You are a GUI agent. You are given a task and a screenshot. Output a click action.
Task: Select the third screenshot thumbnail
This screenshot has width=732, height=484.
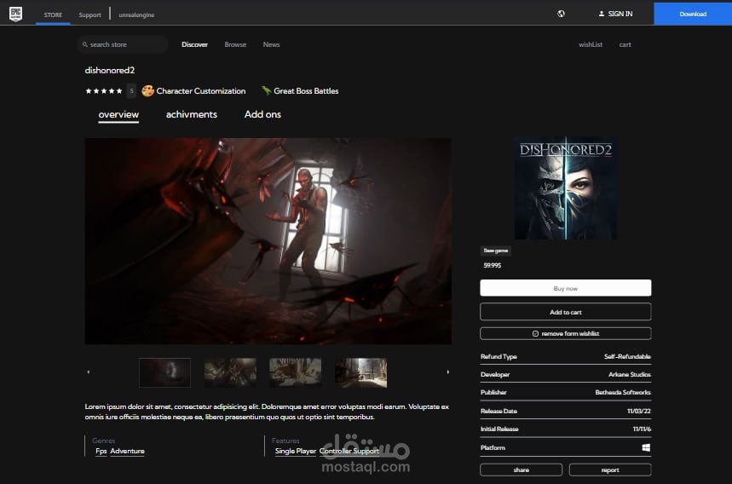click(295, 372)
